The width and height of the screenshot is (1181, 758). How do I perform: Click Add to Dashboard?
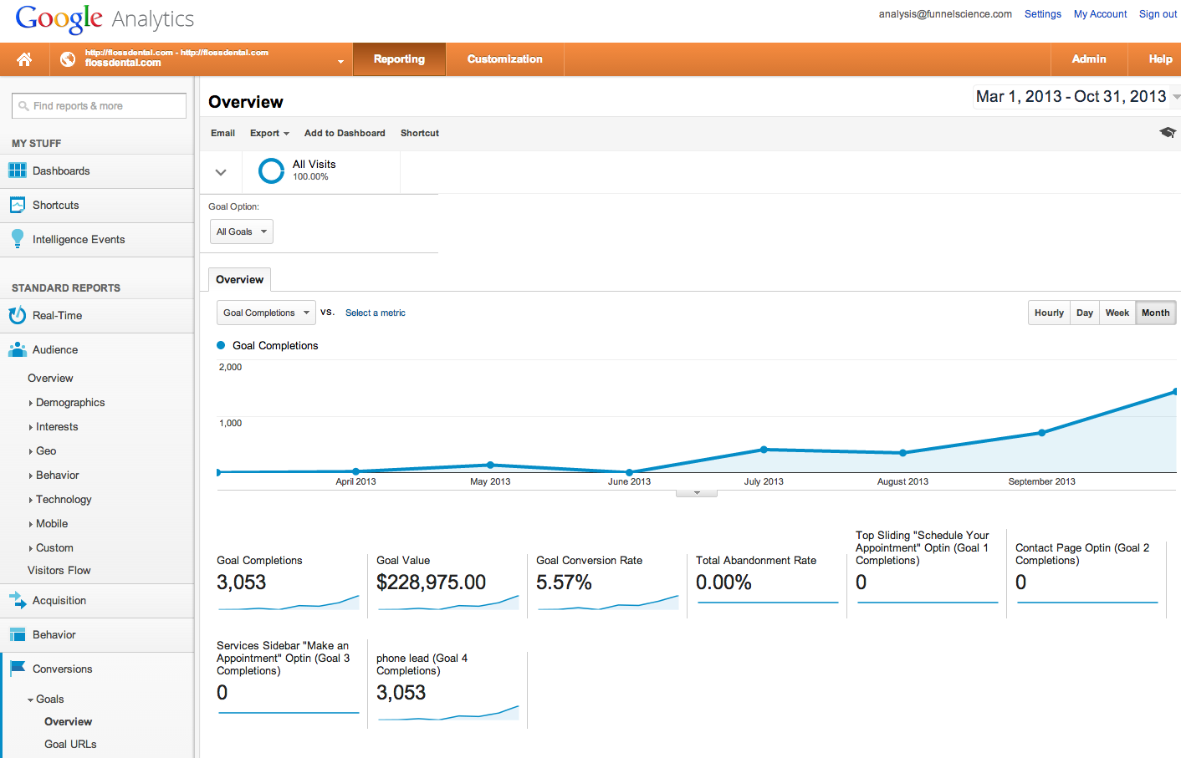click(345, 133)
